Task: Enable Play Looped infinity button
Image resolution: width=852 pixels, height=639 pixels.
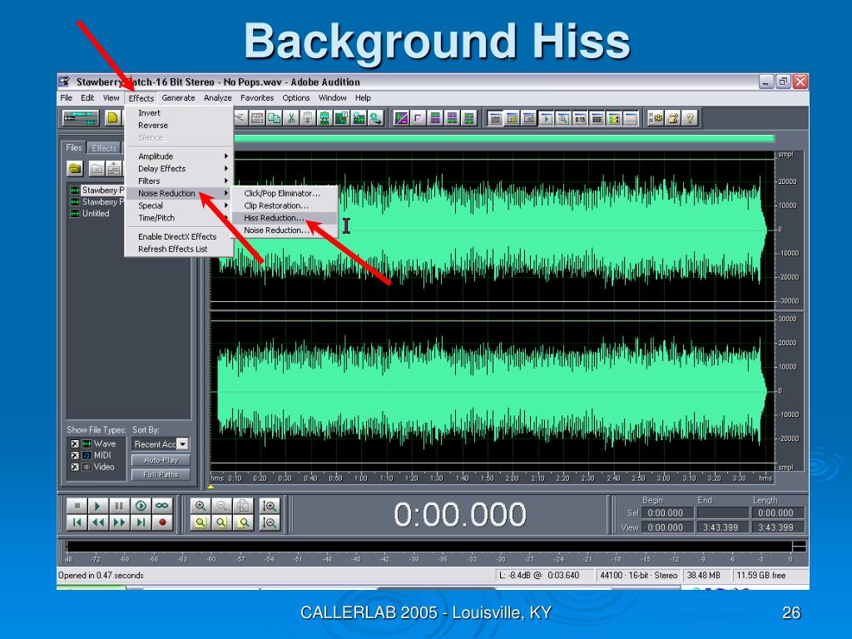Action: (162, 506)
